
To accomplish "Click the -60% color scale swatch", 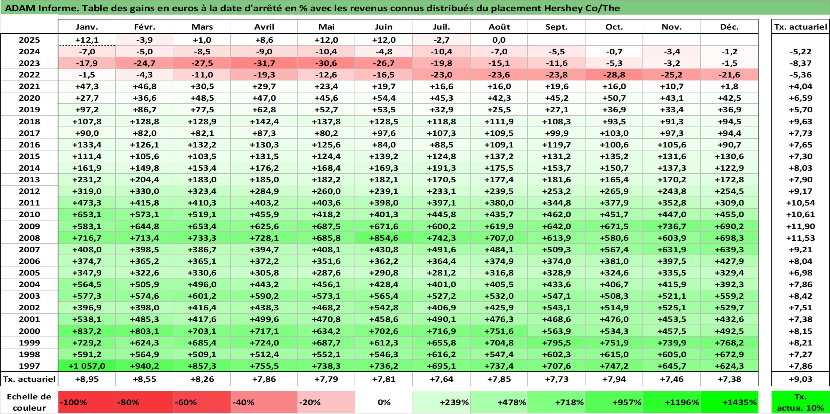I will [x=202, y=402].
